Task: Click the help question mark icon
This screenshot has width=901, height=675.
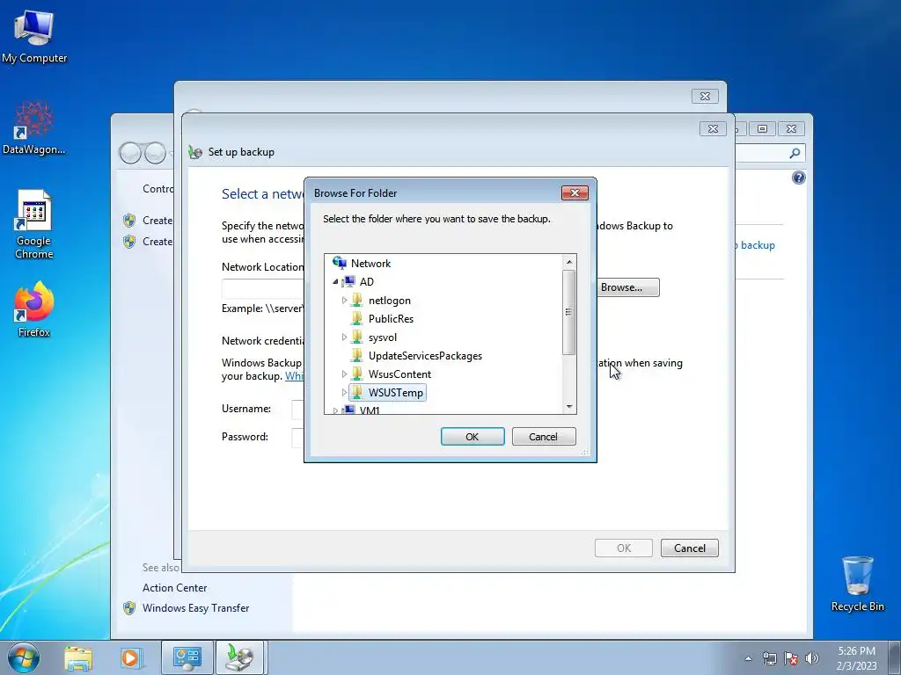Action: (799, 178)
